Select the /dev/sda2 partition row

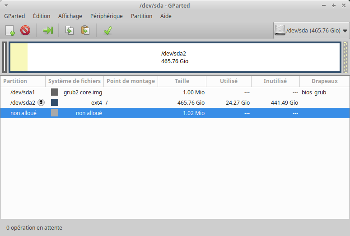pos(175,102)
